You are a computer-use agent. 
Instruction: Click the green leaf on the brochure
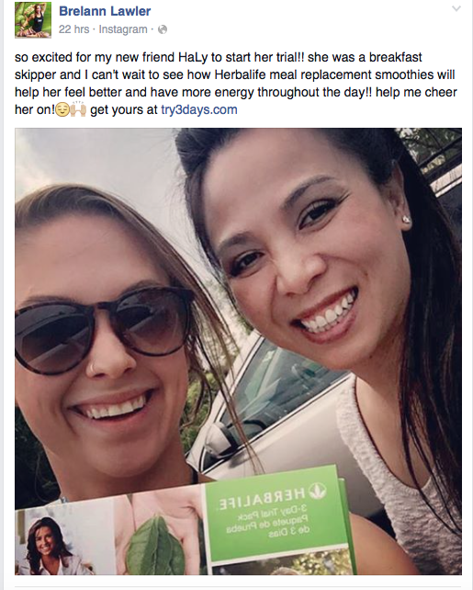tap(155, 546)
